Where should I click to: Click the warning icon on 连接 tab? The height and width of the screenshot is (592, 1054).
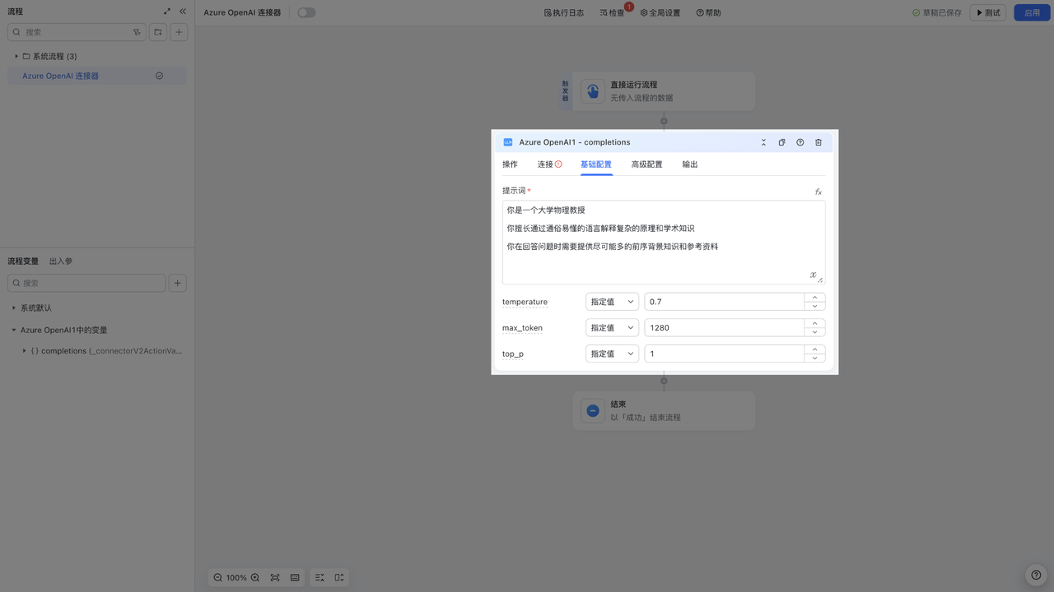pyautogui.click(x=558, y=164)
